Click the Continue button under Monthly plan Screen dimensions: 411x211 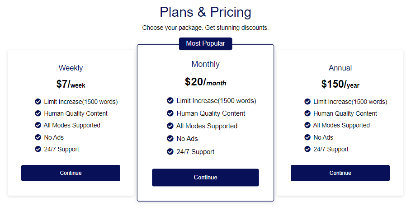[205, 178]
